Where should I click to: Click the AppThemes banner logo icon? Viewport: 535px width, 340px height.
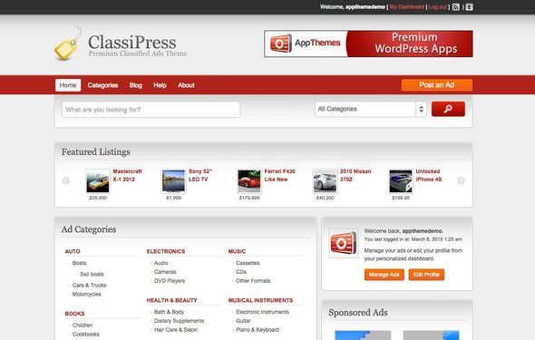click(281, 44)
